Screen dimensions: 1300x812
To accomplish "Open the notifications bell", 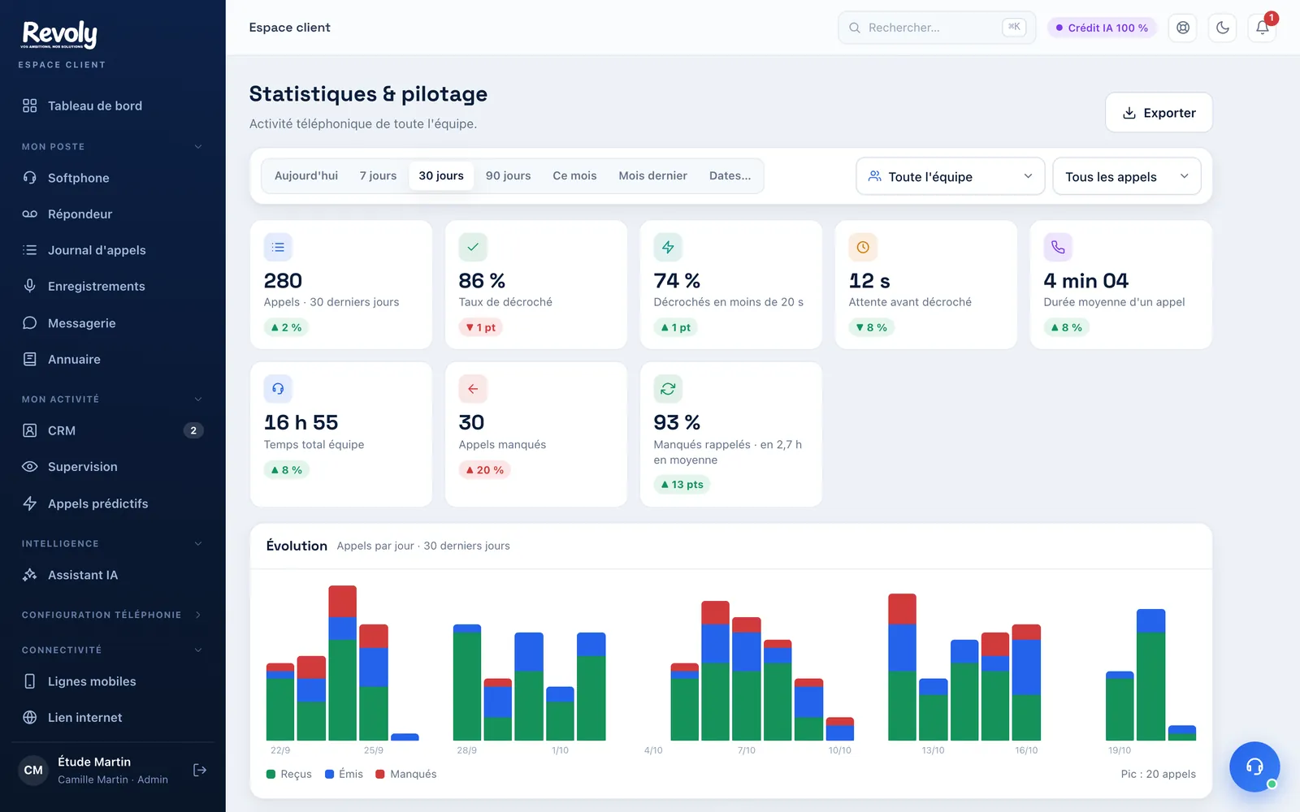I will pyautogui.click(x=1263, y=28).
